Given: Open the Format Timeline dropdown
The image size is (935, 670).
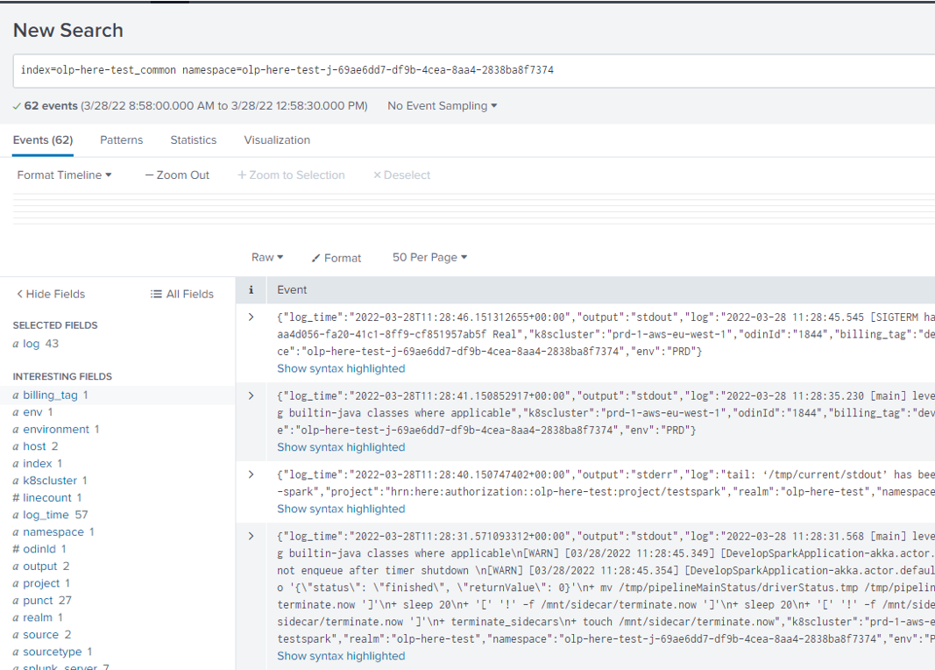Looking at the screenshot, I should (x=61, y=175).
